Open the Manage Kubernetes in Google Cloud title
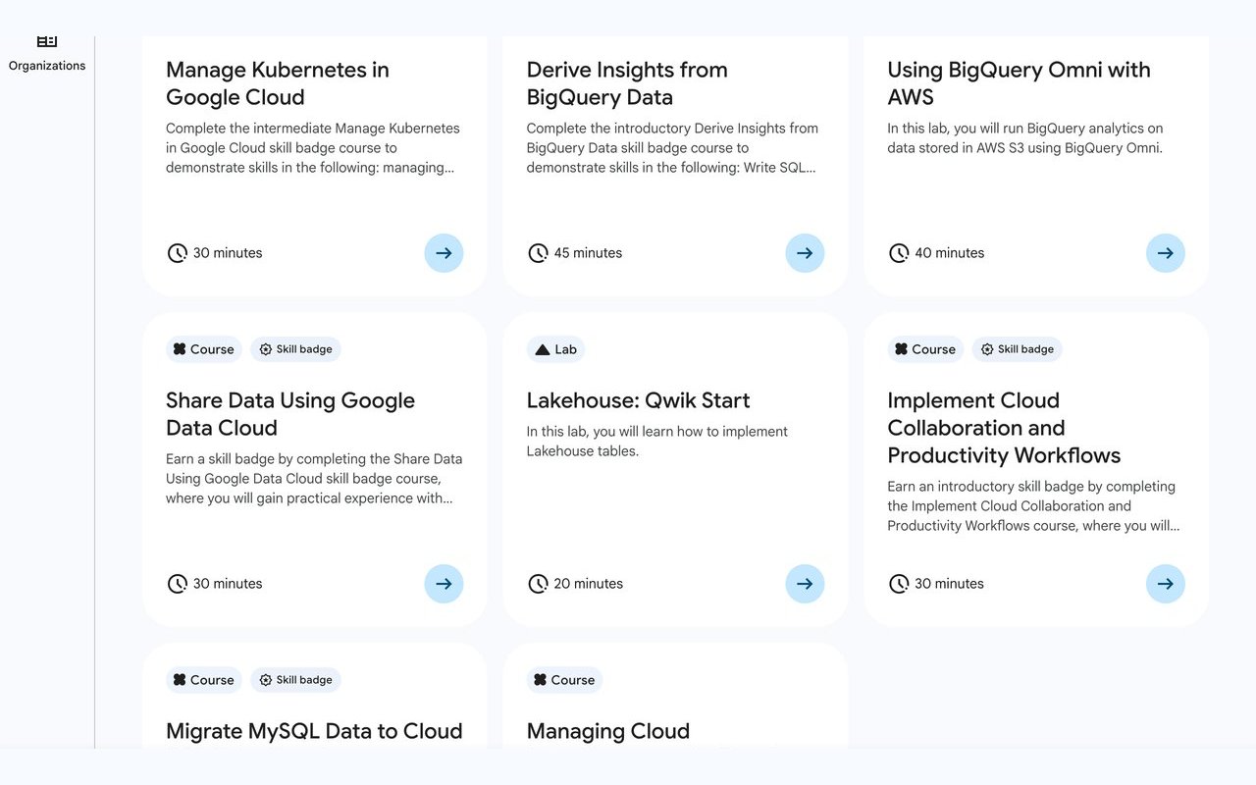This screenshot has height=785, width=1256. [278, 83]
